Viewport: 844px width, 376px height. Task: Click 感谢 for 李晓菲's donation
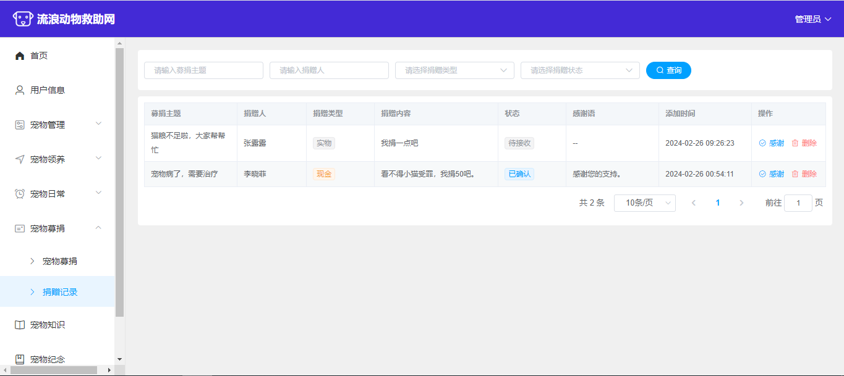772,174
